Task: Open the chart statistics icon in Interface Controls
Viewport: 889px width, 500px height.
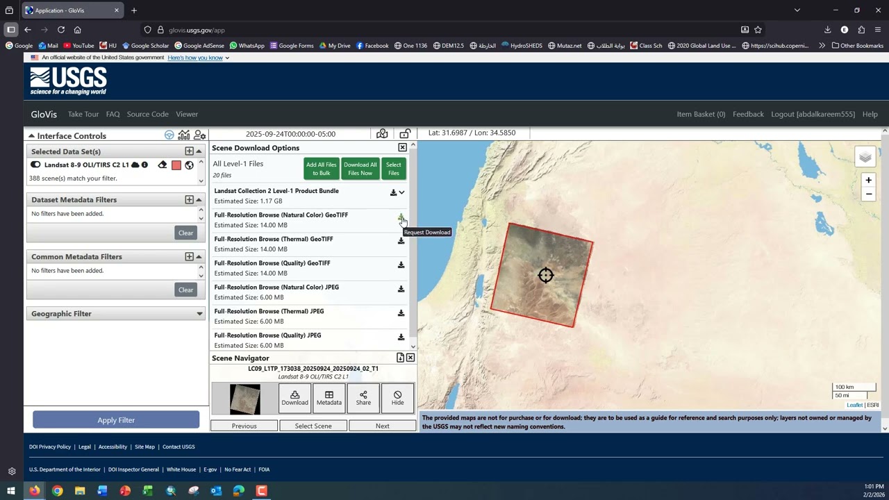Action: click(184, 135)
